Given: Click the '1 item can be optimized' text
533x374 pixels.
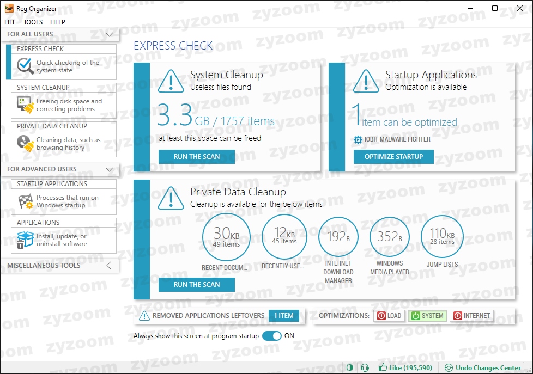Looking at the screenshot, I should pos(405,115).
